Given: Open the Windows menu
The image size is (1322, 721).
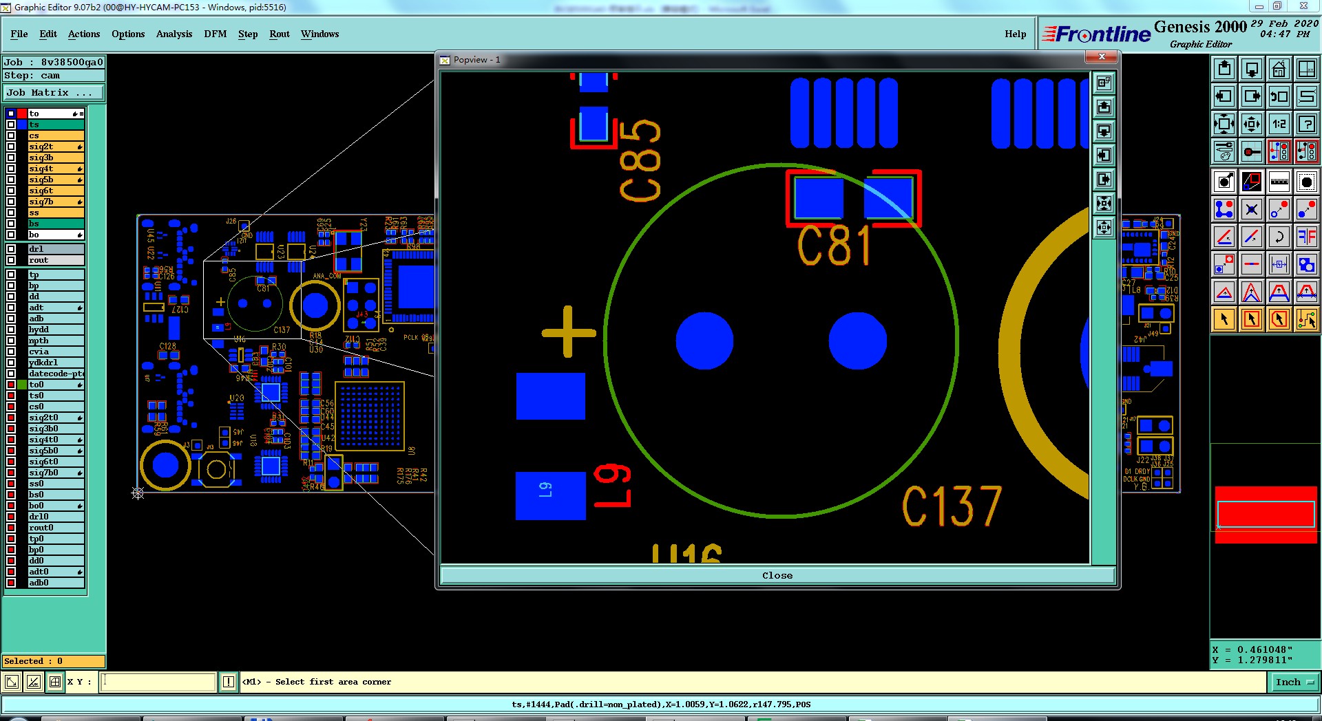Looking at the screenshot, I should [x=319, y=34].
